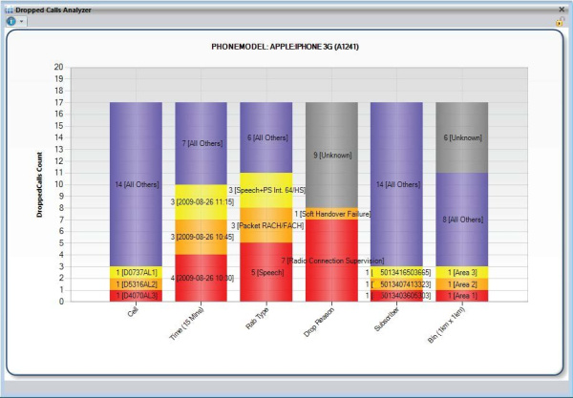Click the red 1 [D4070AL3] cell segment

click(x=135, y=296)
